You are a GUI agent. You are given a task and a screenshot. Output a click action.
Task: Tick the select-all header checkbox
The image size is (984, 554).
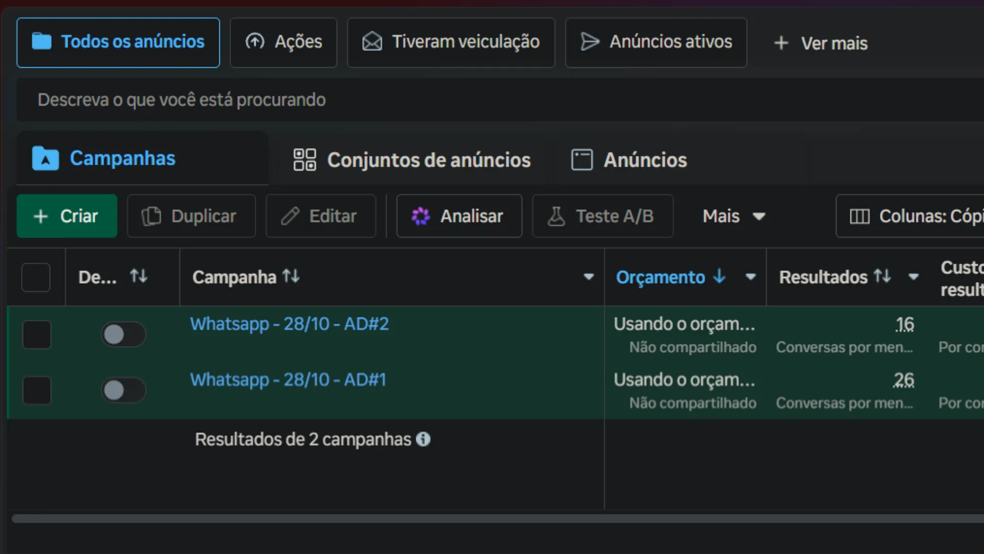(x=36, y=278)
